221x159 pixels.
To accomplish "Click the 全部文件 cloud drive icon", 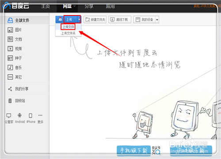I will pos(10,20).
